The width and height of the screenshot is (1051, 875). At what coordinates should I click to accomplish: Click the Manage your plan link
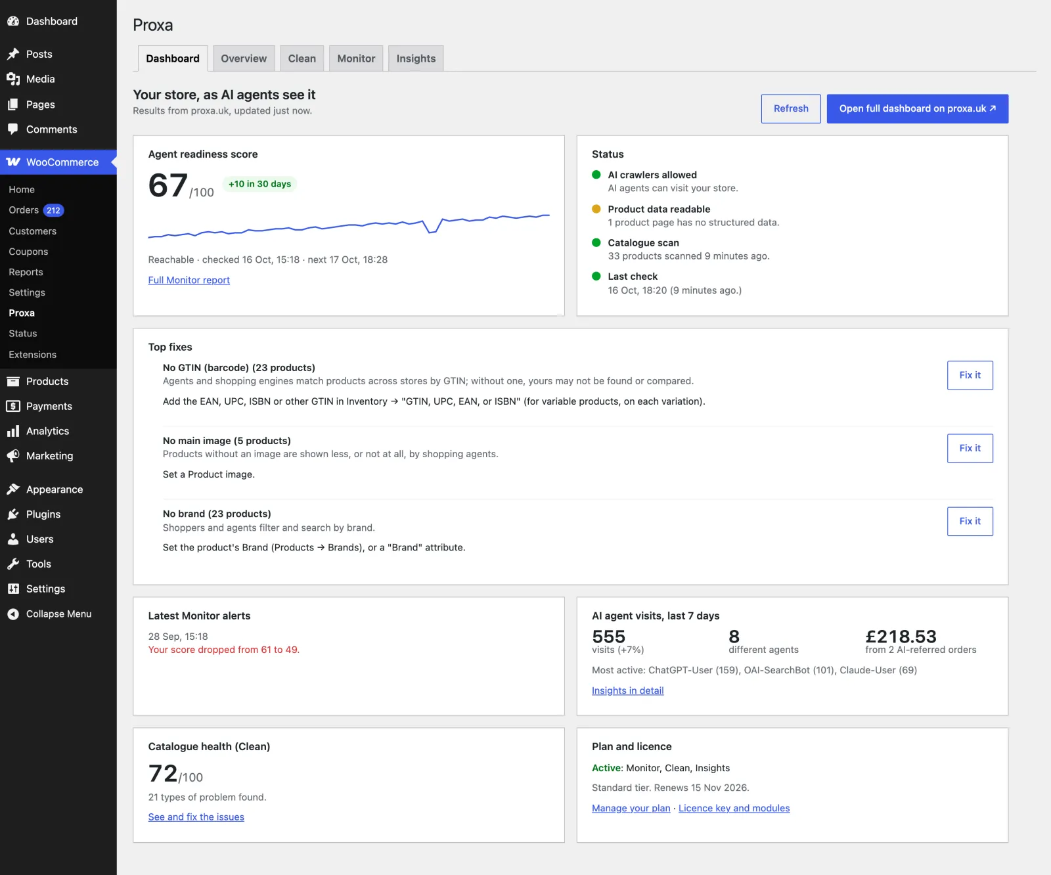pyautogui.click(x=631, y=808)
